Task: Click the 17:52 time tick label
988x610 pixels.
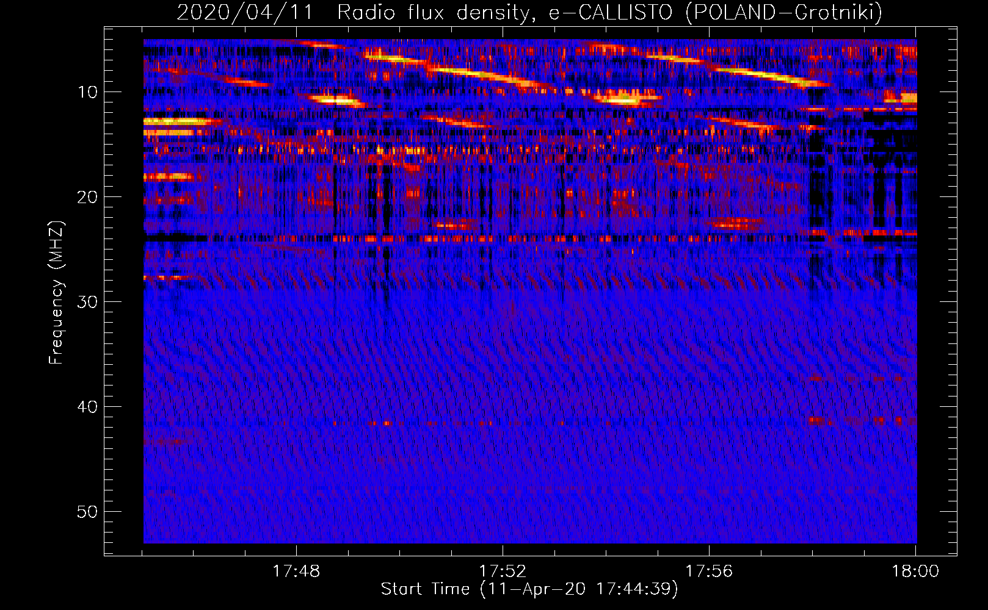Action: pos(503,571)
